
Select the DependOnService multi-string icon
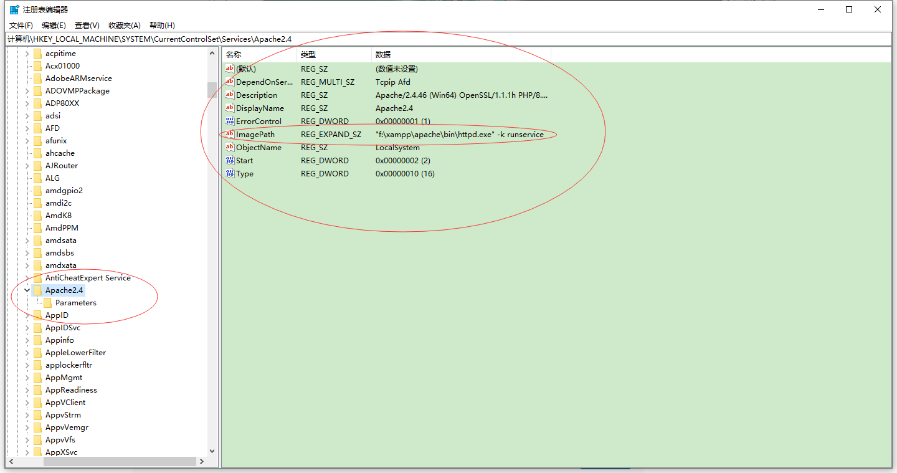tap(229, 82)
